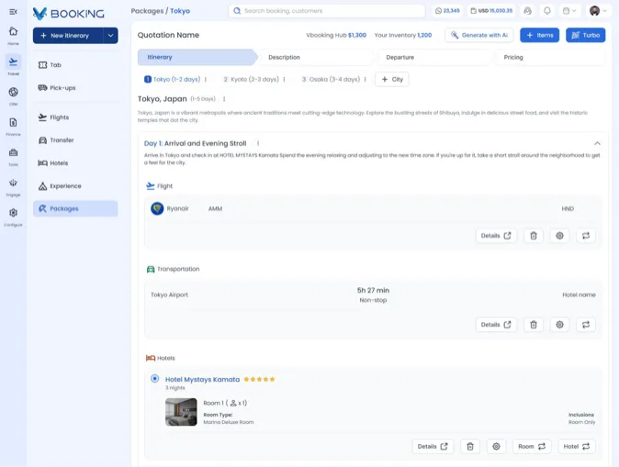Viewport: 619px width, 467px height.
Task: Switch to the Description step tab
Action: (315, 57)
